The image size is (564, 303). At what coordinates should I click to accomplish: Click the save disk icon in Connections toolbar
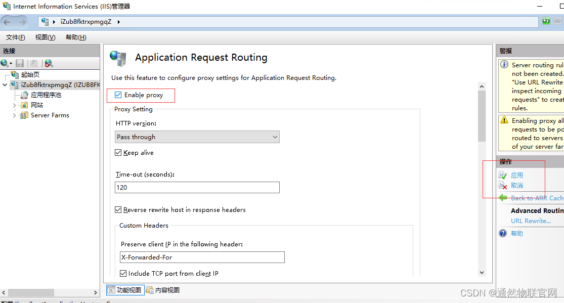[x=20, y=63]
